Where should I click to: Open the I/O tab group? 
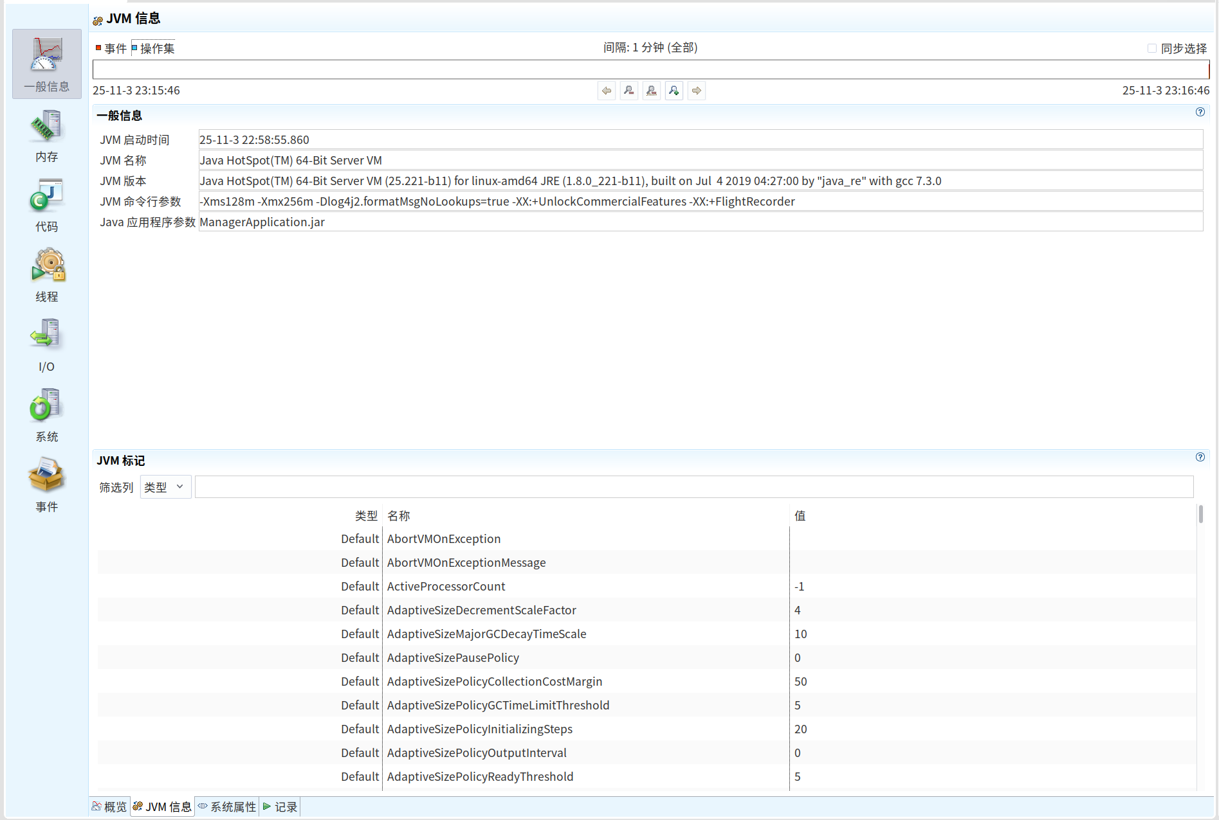(x=46, y=344)
